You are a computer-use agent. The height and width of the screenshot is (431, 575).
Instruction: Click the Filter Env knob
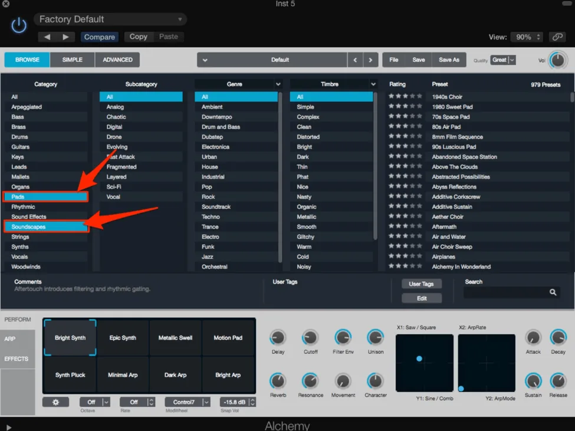(x=343, y=337)
